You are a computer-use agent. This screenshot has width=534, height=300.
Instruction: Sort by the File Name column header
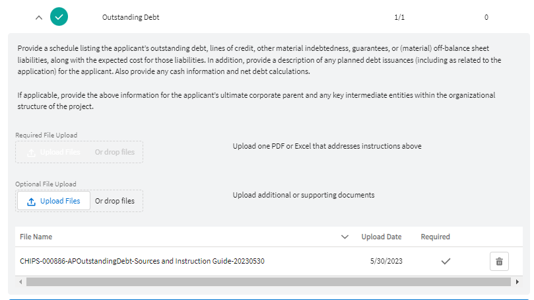[36, 237]
